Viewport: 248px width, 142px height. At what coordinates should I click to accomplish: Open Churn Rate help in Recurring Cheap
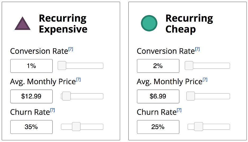pos(179,110)
